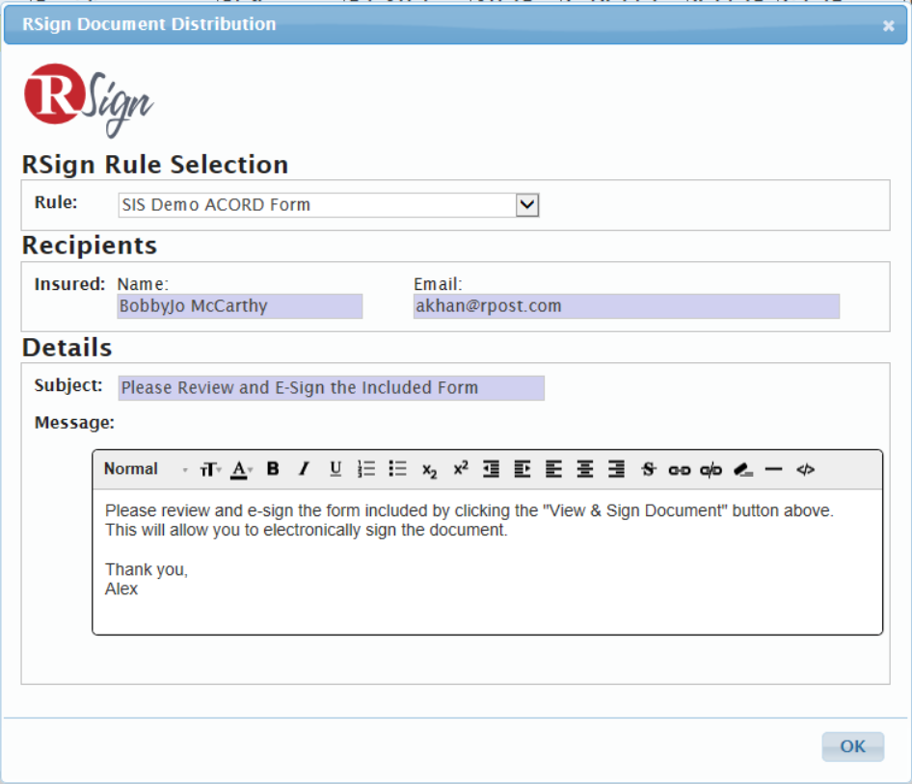Apply superscript formatting
Image resolution: width=912 pixels, height=784 pixels.
461,468
